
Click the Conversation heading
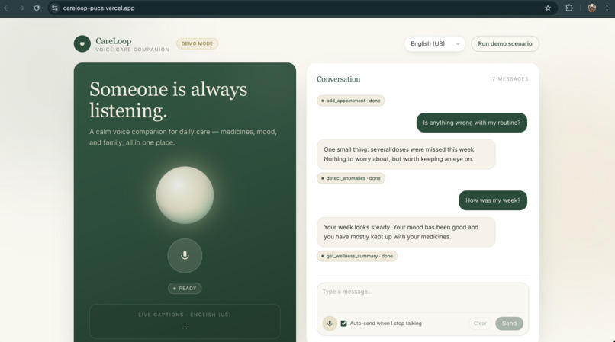tap(338, 79)
